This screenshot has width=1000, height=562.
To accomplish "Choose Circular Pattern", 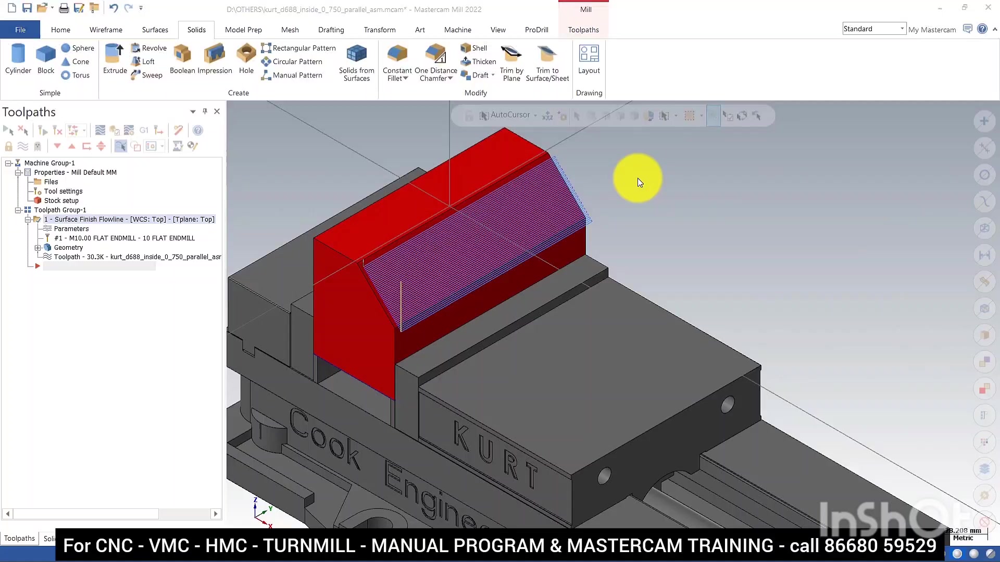I will pyautogui.click(x=292, y=61).
